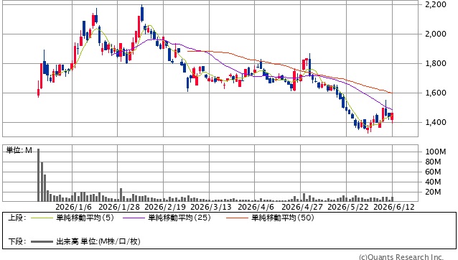The width and height of the screenshot is (458, 260).
Task: Click the green line swatch in legend
Action: (42, 218)
